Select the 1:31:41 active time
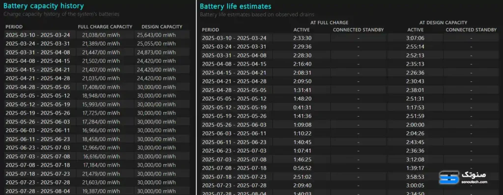This screenshot has width=503, height=195. (x=303, y=90)
